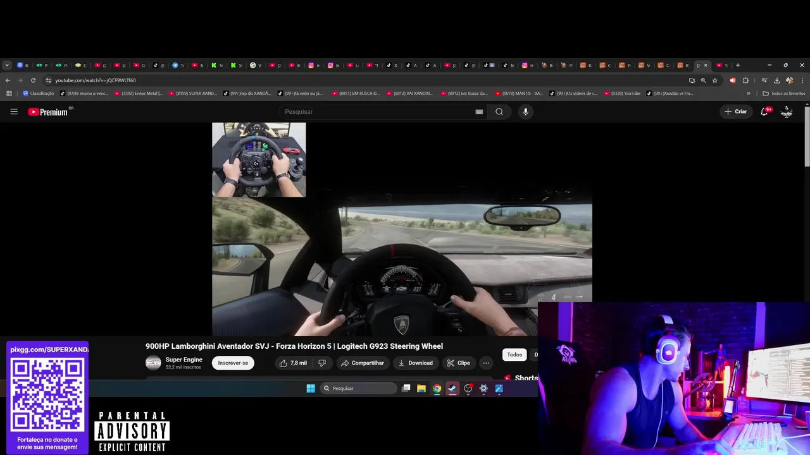Dislike the video with thumbs down
The height and width of the screenshot is (455, 810).
click(322, 363)
